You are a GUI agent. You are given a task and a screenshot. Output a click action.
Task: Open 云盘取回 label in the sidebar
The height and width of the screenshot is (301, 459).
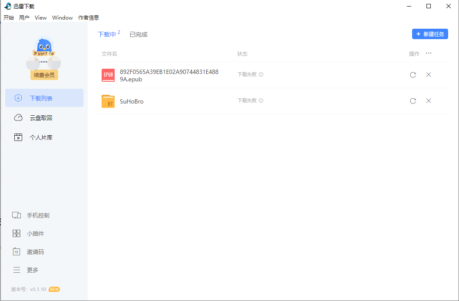pos(41,118)
